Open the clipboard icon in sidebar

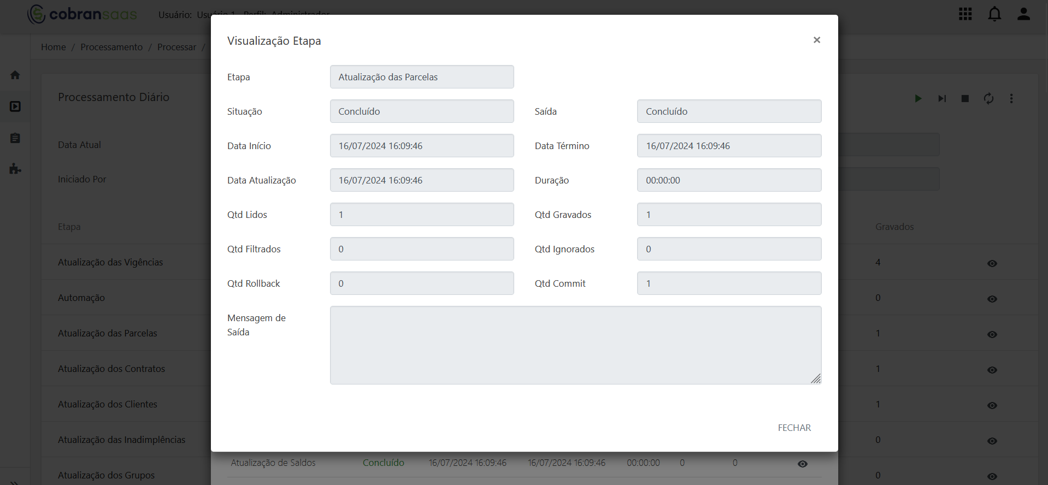coord(15,138)
